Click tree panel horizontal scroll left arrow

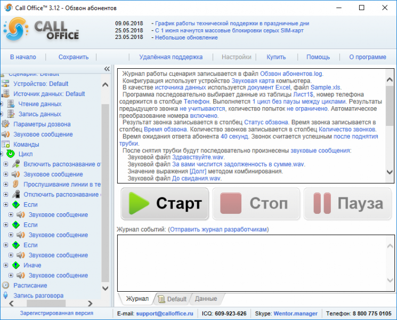point(11,303)
